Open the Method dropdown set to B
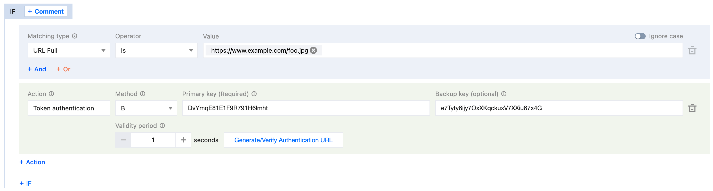This screenshot has height=191, width=713. pos(146,108)
